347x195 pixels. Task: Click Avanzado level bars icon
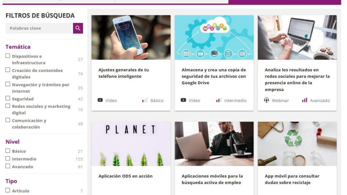[x=305, y=100]
